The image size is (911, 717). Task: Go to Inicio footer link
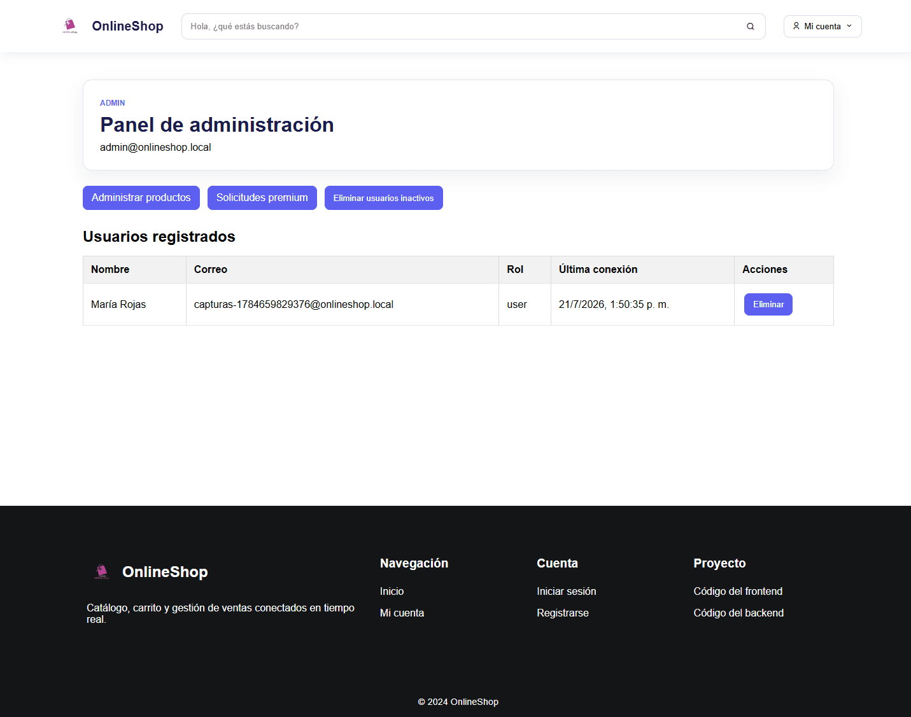coord(392,592)
